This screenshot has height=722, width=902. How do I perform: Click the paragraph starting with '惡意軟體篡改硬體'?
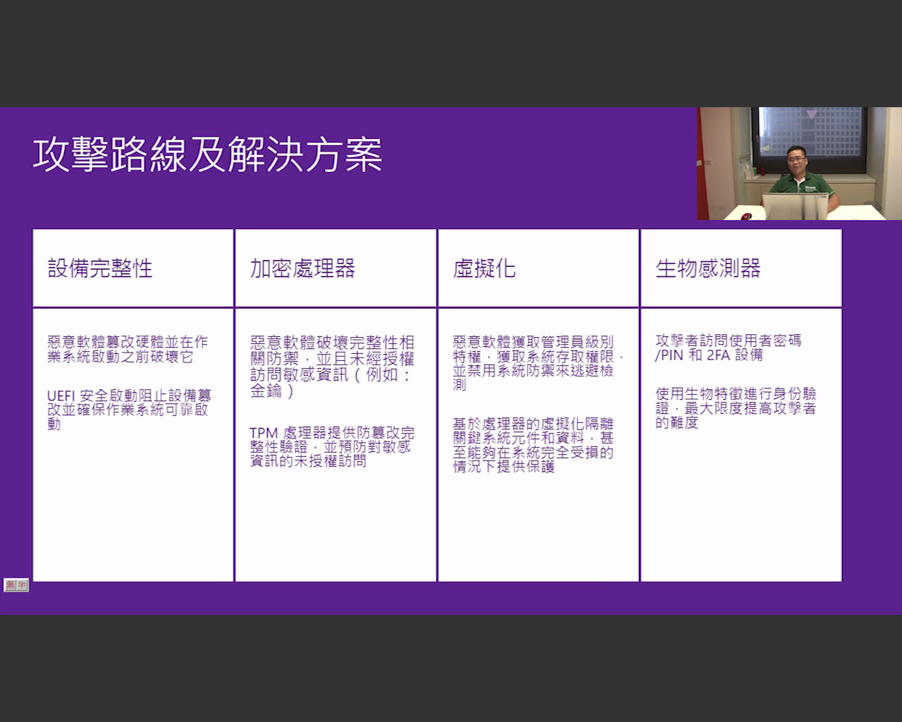[128, 349]
